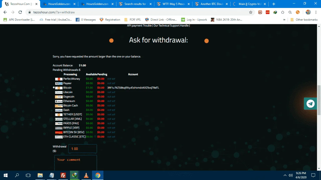Click PerfectMoney 'not set' account link
Image resolution: width=321 pixels, height=180 pixels.
point(111,79)
